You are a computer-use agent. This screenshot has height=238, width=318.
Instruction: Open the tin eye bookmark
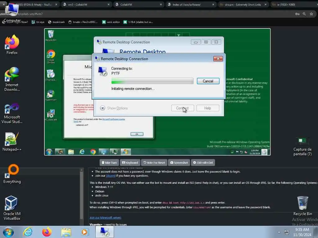coord(38,22)
